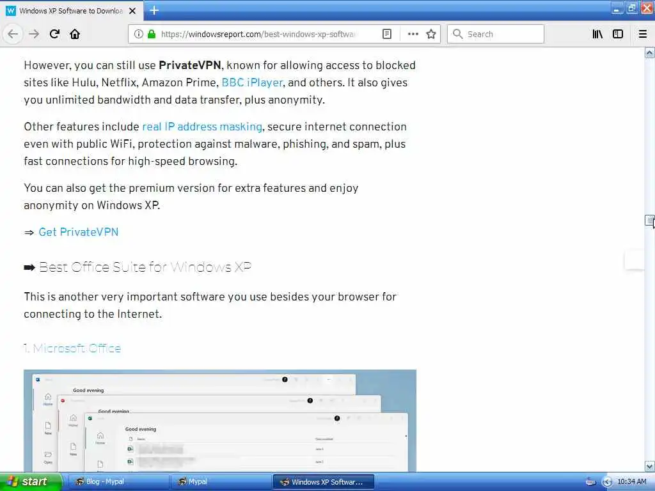Switch to Blog - Mypal taskbar window

click(x=118, y=482)
